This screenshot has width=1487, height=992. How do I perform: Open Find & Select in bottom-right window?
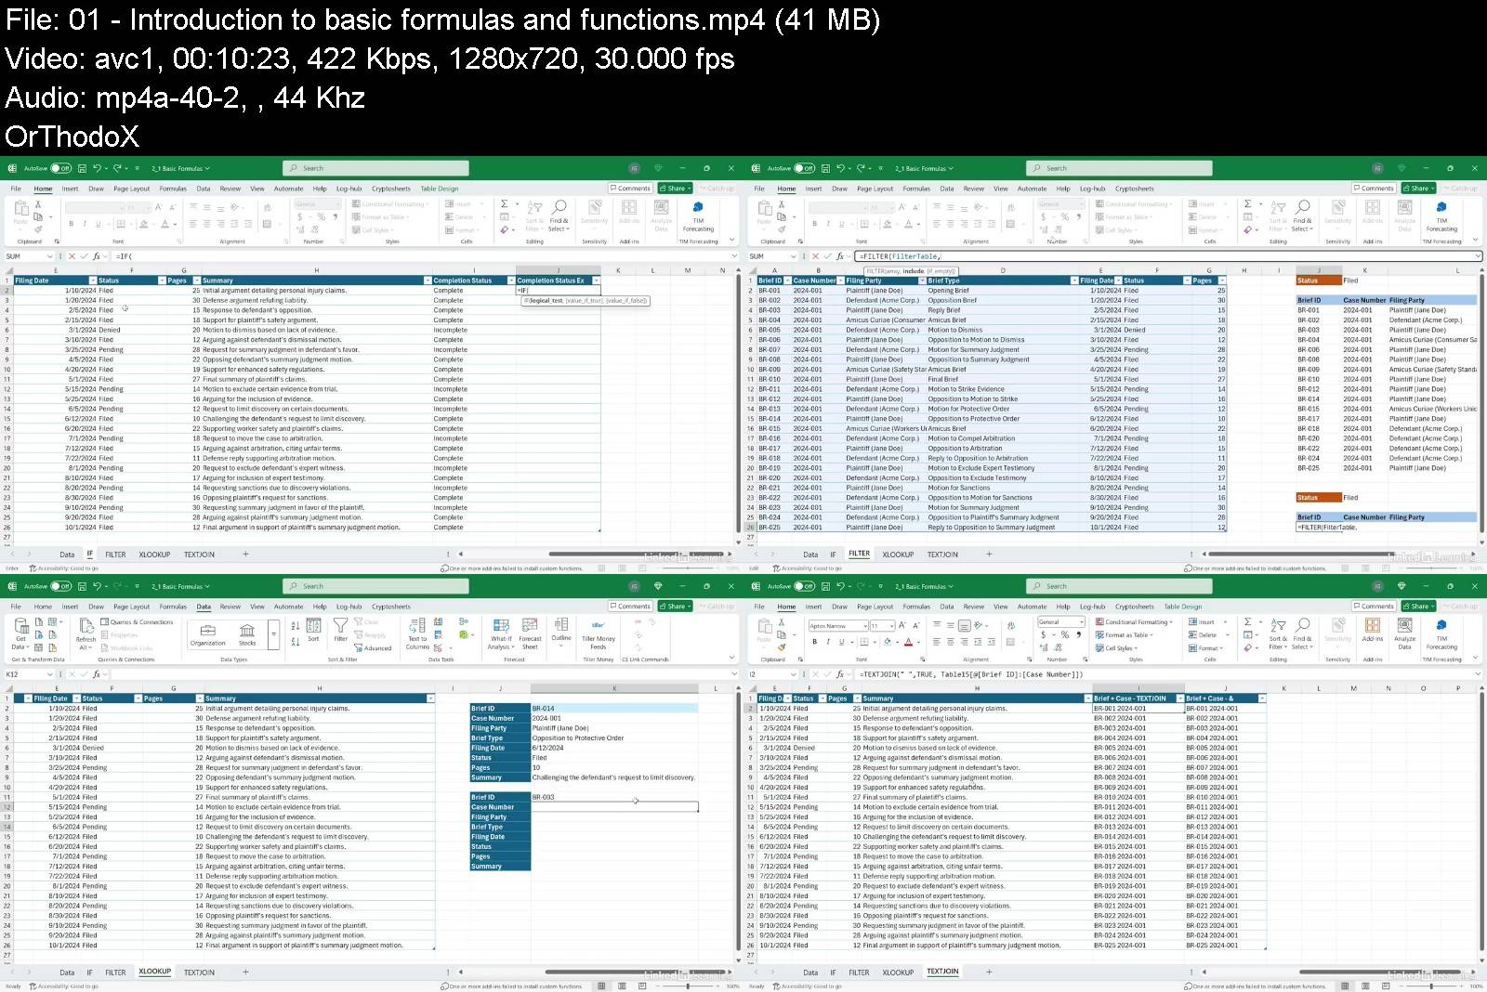click(1302, 633)
